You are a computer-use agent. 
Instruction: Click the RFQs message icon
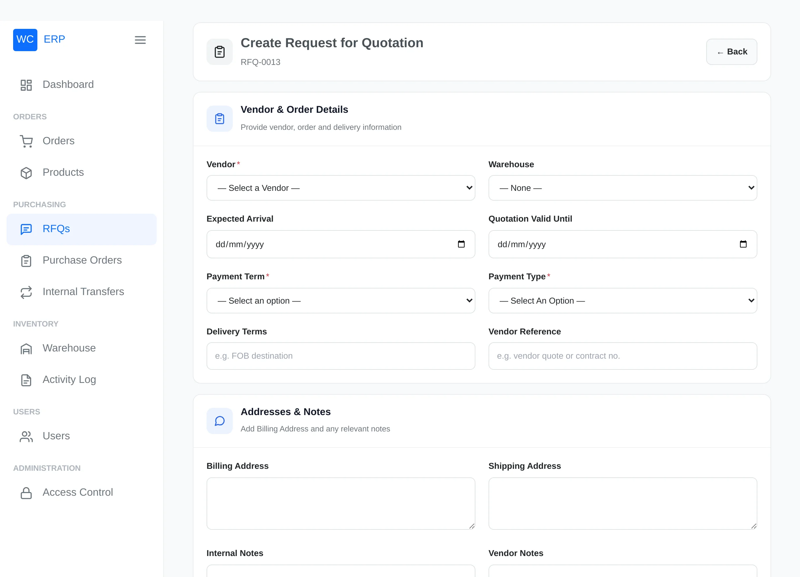(x=26, y=229)
